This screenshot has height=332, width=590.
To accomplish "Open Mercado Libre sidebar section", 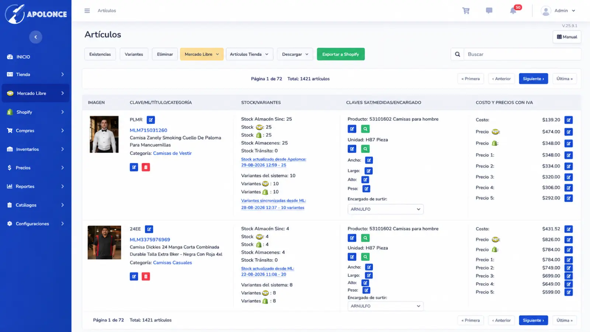I will coord(36,93).
